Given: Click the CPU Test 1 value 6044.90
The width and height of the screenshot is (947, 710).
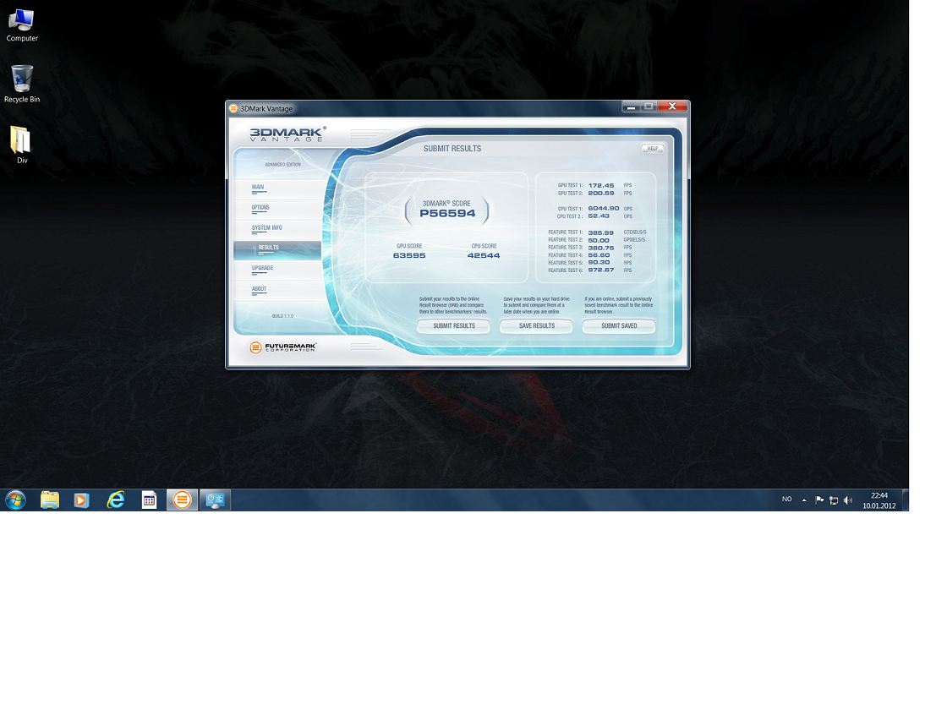Looking at the screenshot, I should (604, 208).
